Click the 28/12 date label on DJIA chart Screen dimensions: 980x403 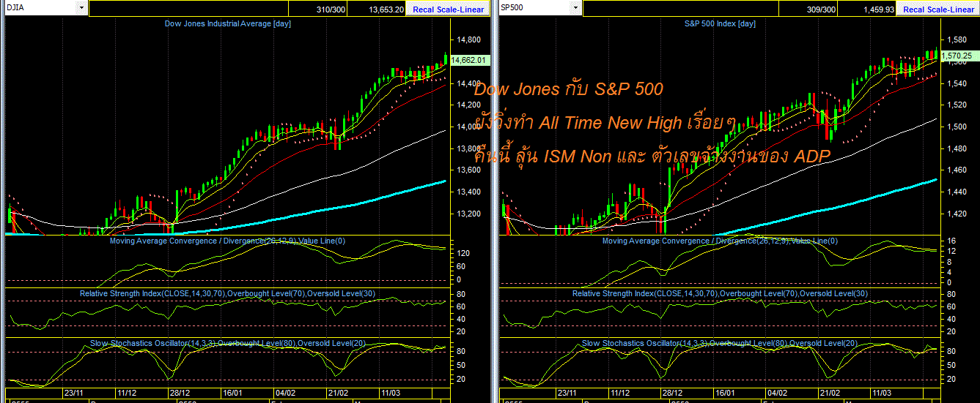pos(179,393)
